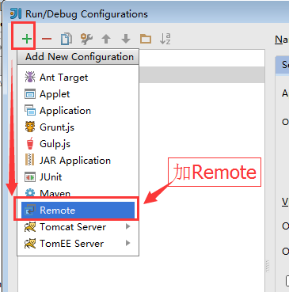Viewport: 289px width, 292px height.
Task: Click the Move Up arrow icon
Action: point(106,39)
